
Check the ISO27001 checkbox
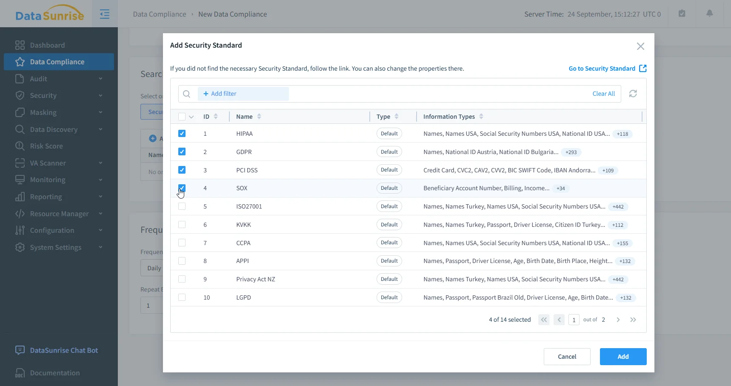182,206
